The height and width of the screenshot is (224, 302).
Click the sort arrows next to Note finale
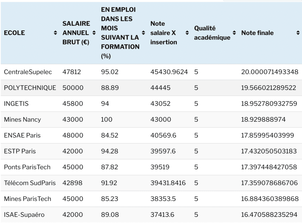[298, 33]
